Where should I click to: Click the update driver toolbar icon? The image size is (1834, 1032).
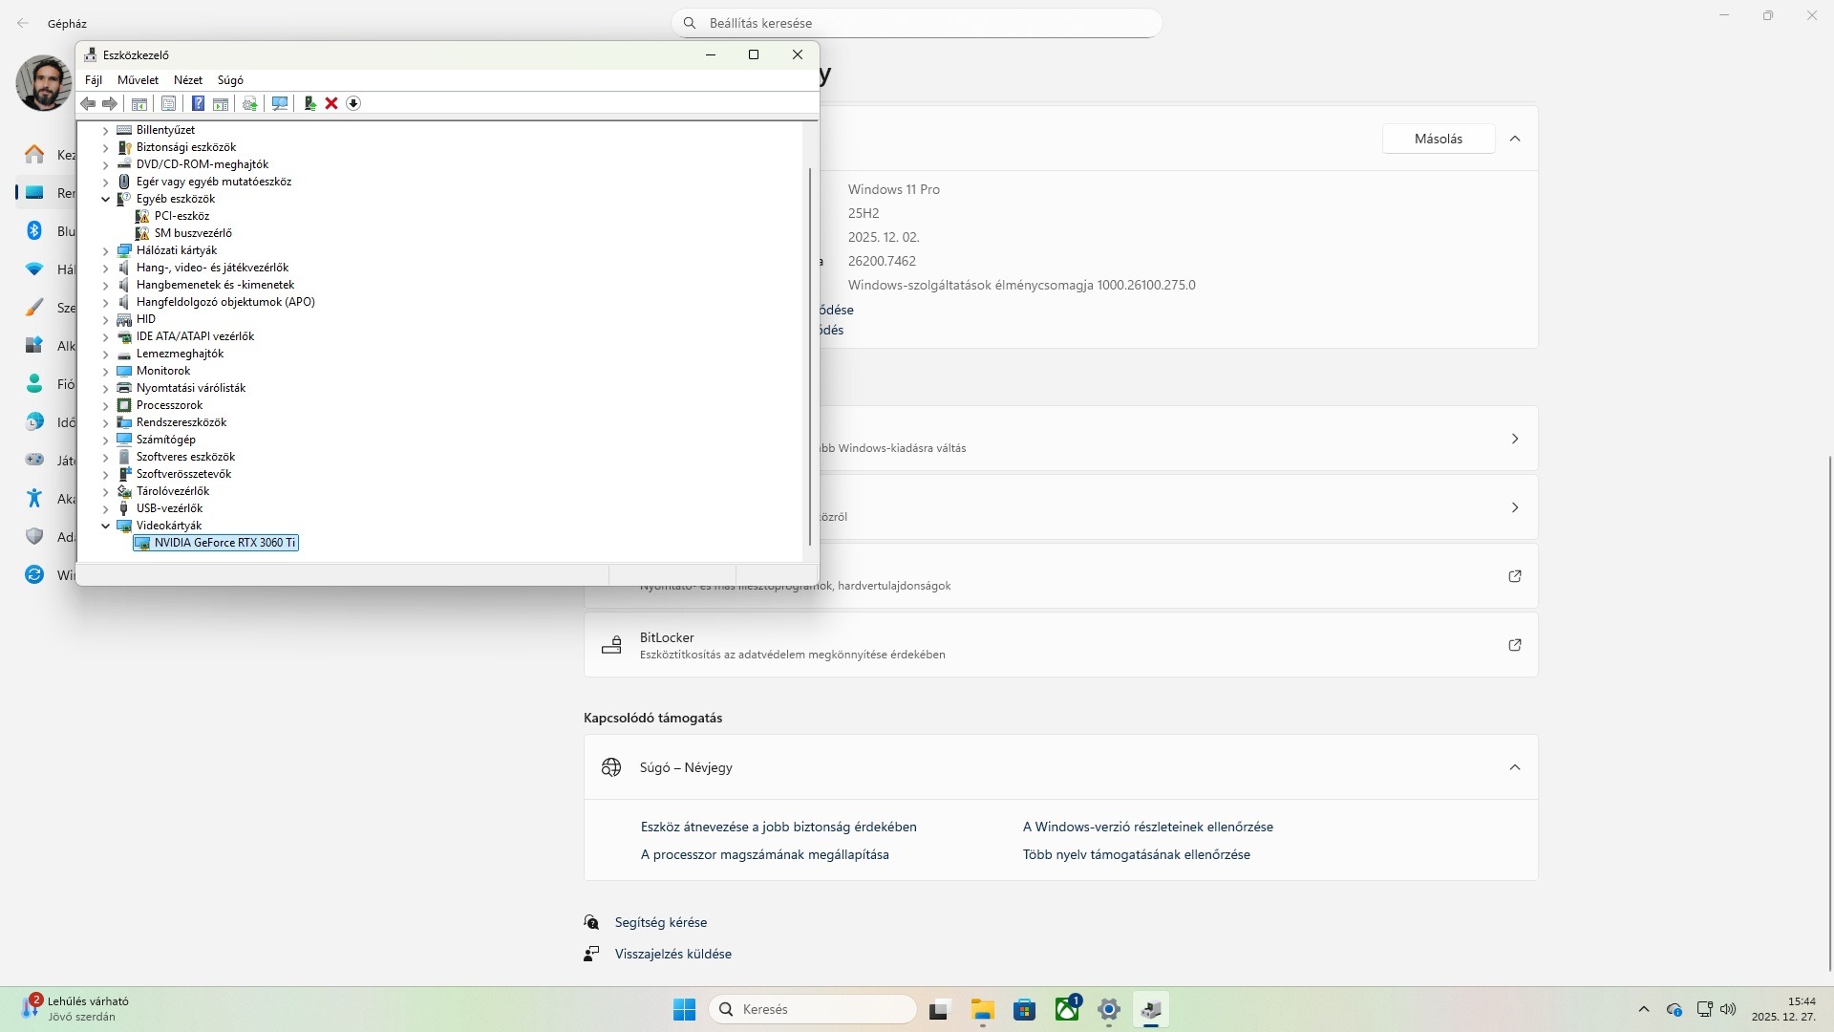pyautogui.click(x=309, y=103)
